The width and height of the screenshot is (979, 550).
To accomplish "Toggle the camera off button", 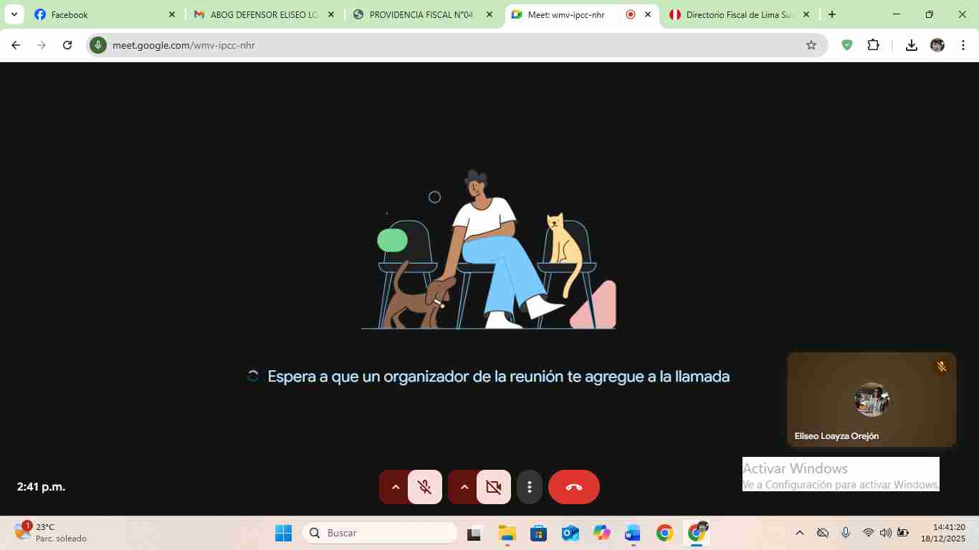I will click(x=493, y=487).
